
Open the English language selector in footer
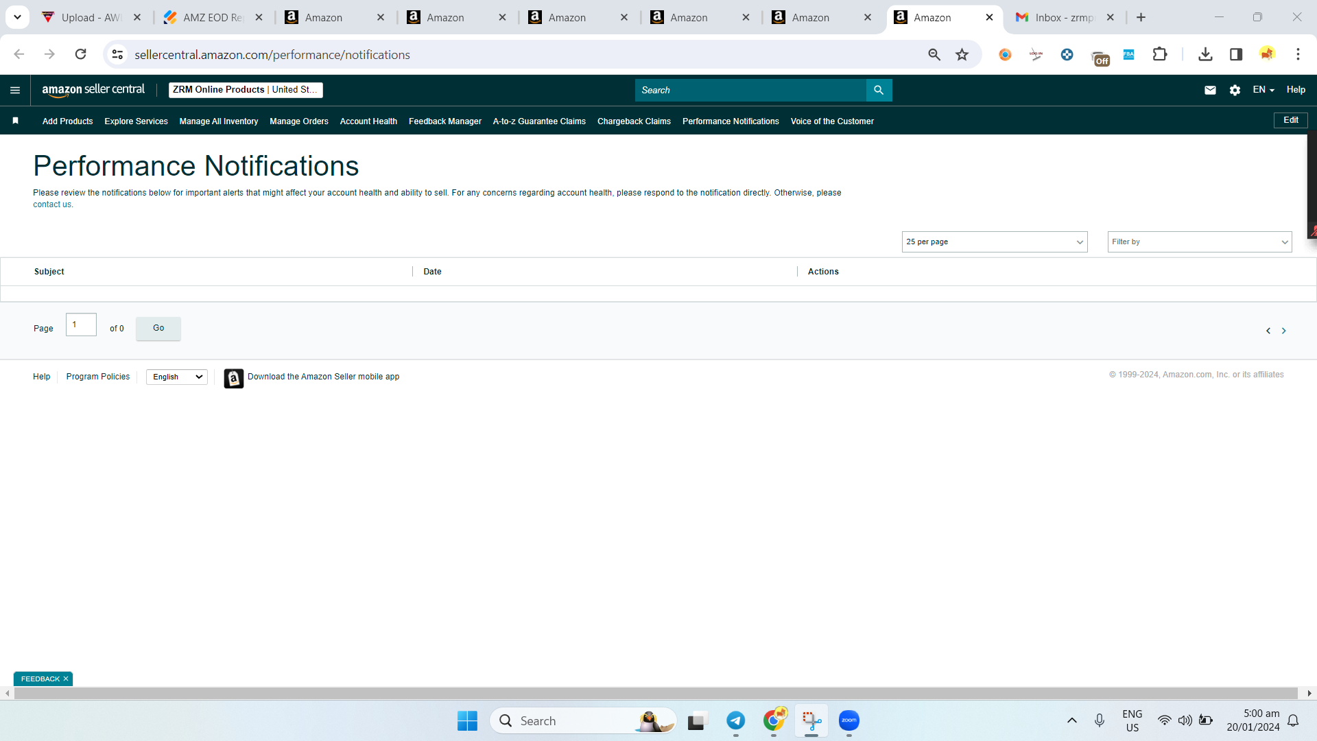point(177,377)
